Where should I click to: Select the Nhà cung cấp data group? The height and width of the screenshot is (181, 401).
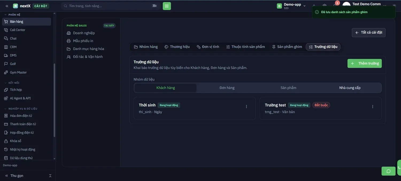pos(350,88)
